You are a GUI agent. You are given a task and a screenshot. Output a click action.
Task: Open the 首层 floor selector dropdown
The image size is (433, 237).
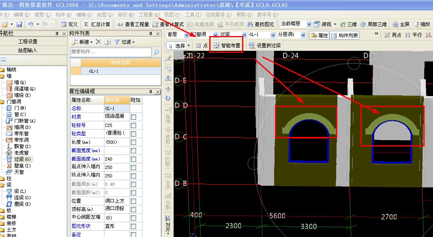(186, 35)
